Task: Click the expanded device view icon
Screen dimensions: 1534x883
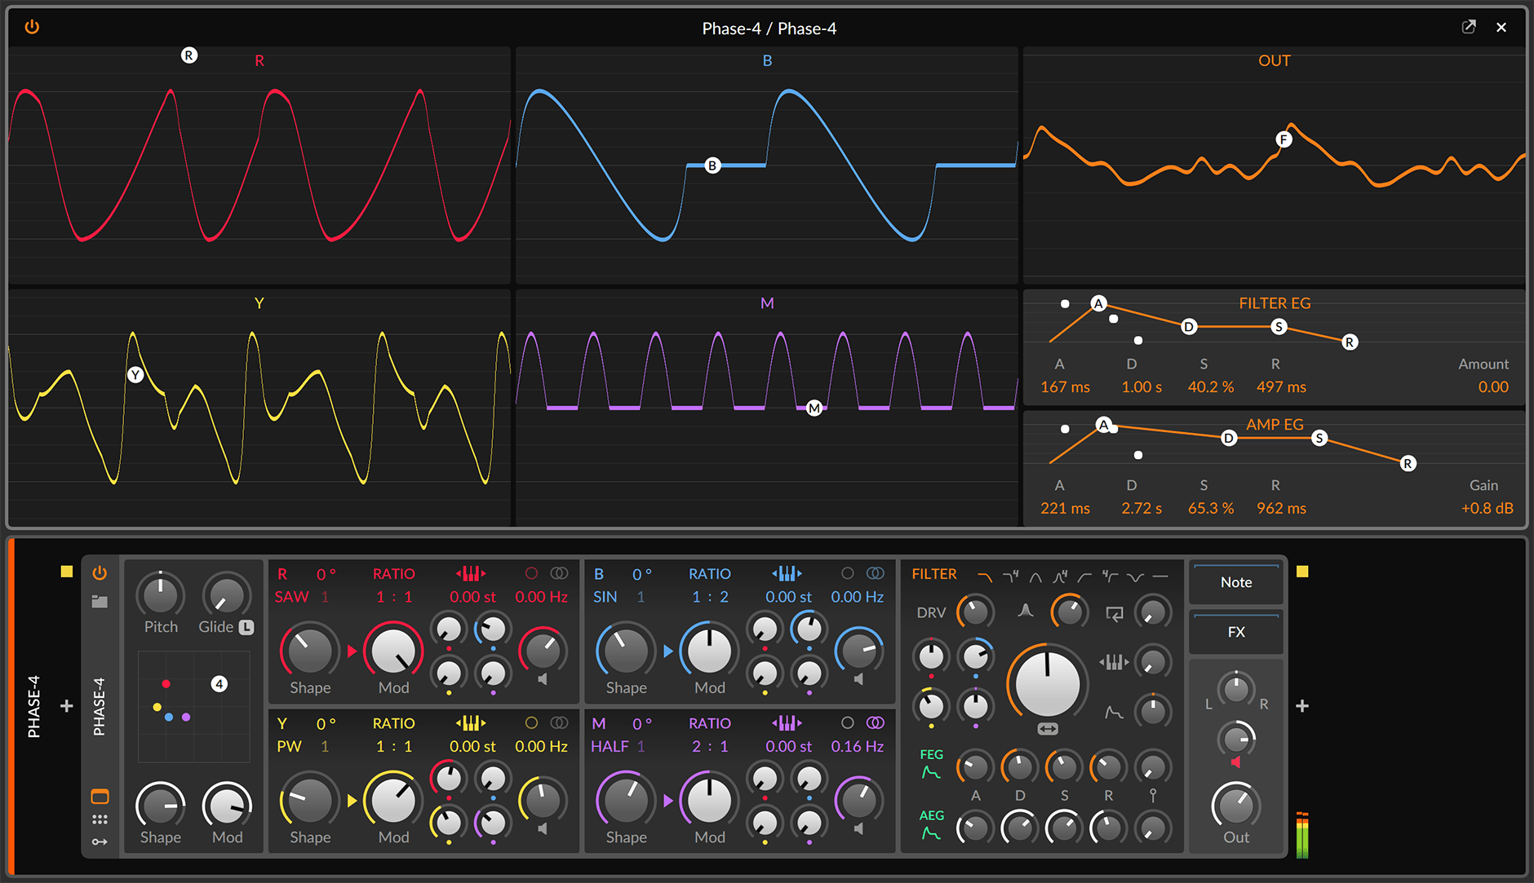Action: (100, 797)
